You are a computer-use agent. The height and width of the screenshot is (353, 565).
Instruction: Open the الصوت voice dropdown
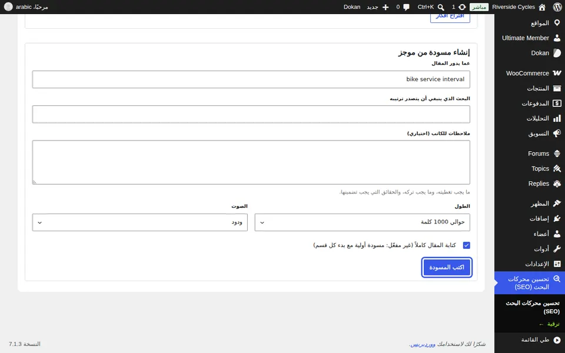tap(140, 222)
